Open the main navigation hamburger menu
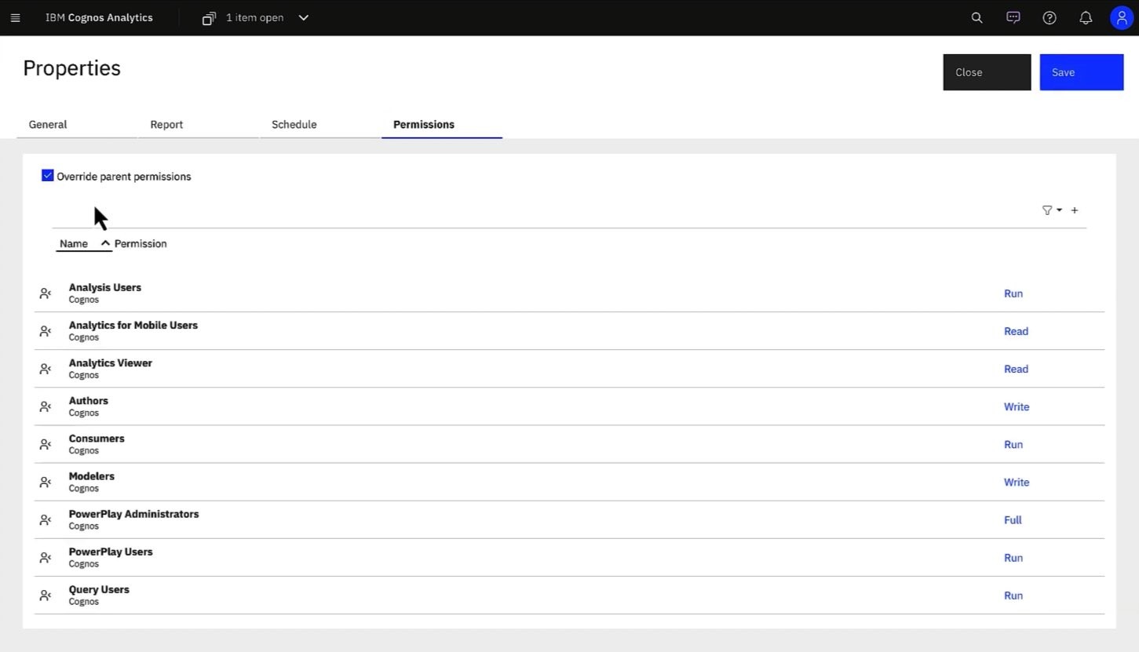The image size is (1139, 652). point(15,17)
